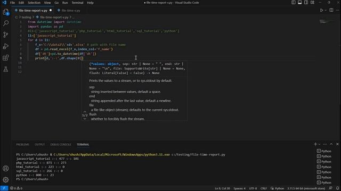This screenshot has width=341, height=191.
Task: Click the file-time-report-v.py breadcrumb
Action: click(54, 17)
